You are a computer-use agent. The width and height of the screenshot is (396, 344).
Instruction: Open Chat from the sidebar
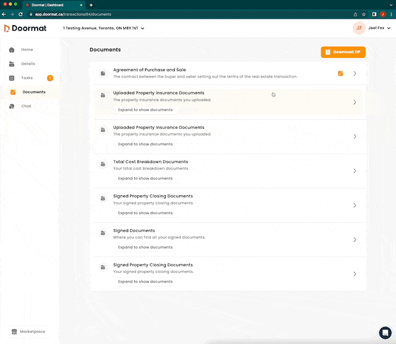point(26,106)
